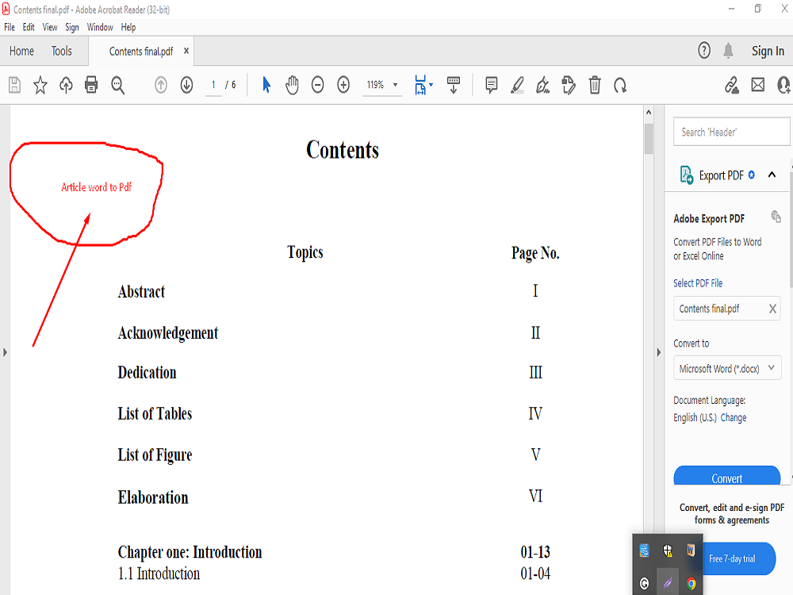Click the rotate pages icon
The width and height of the screenshot is (793, 595).
click(x=620, y=84)
